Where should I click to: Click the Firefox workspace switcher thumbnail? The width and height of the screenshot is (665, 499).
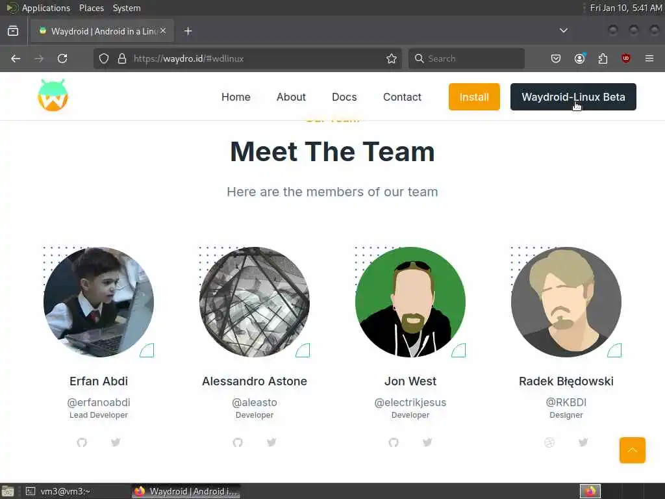pyautogui.click(x=590, y=491)
